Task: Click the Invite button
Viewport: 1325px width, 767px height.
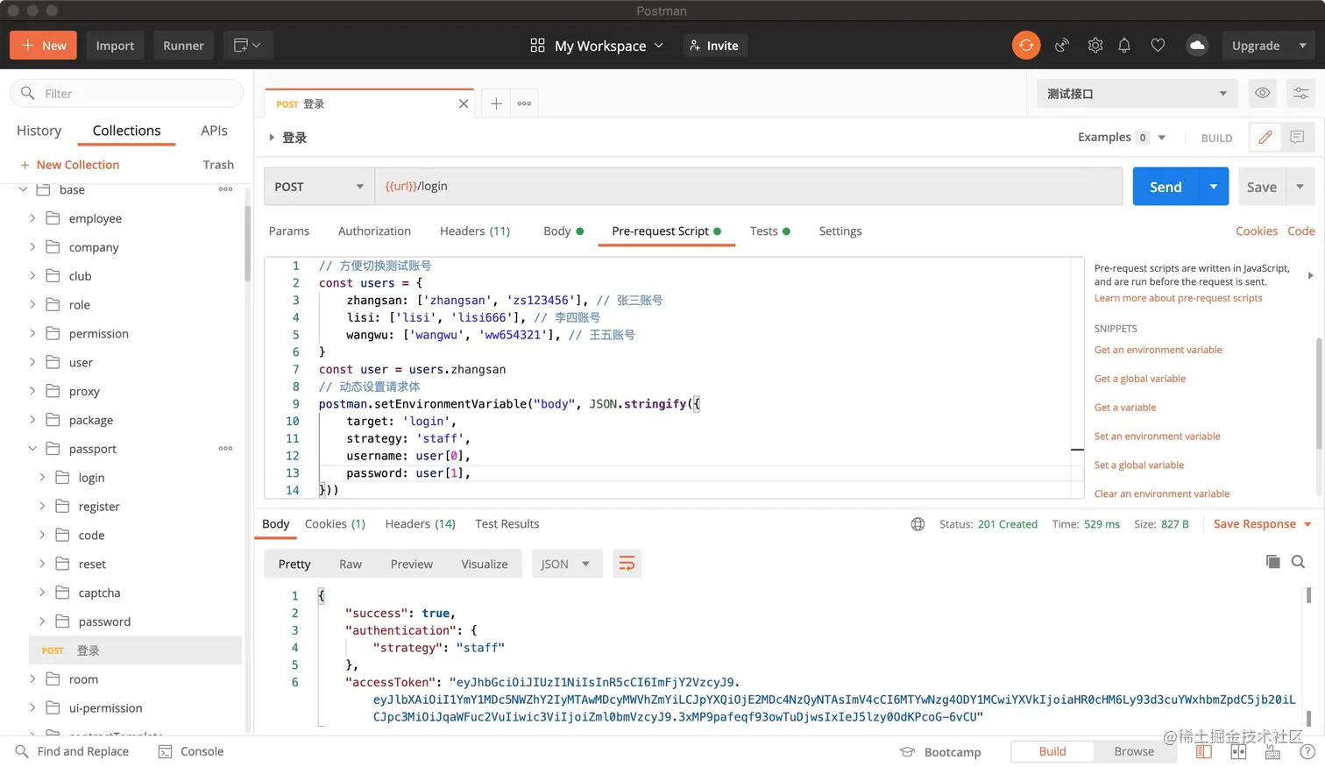Action: click(714, 46)
